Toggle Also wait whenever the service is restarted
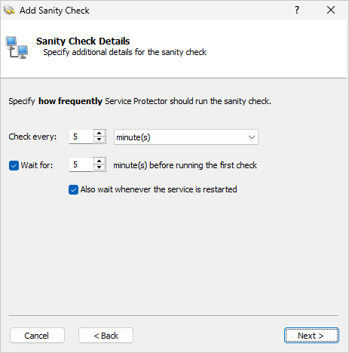Screen dimensions: 349x353 pyautogui.click(x=73, y=189)
